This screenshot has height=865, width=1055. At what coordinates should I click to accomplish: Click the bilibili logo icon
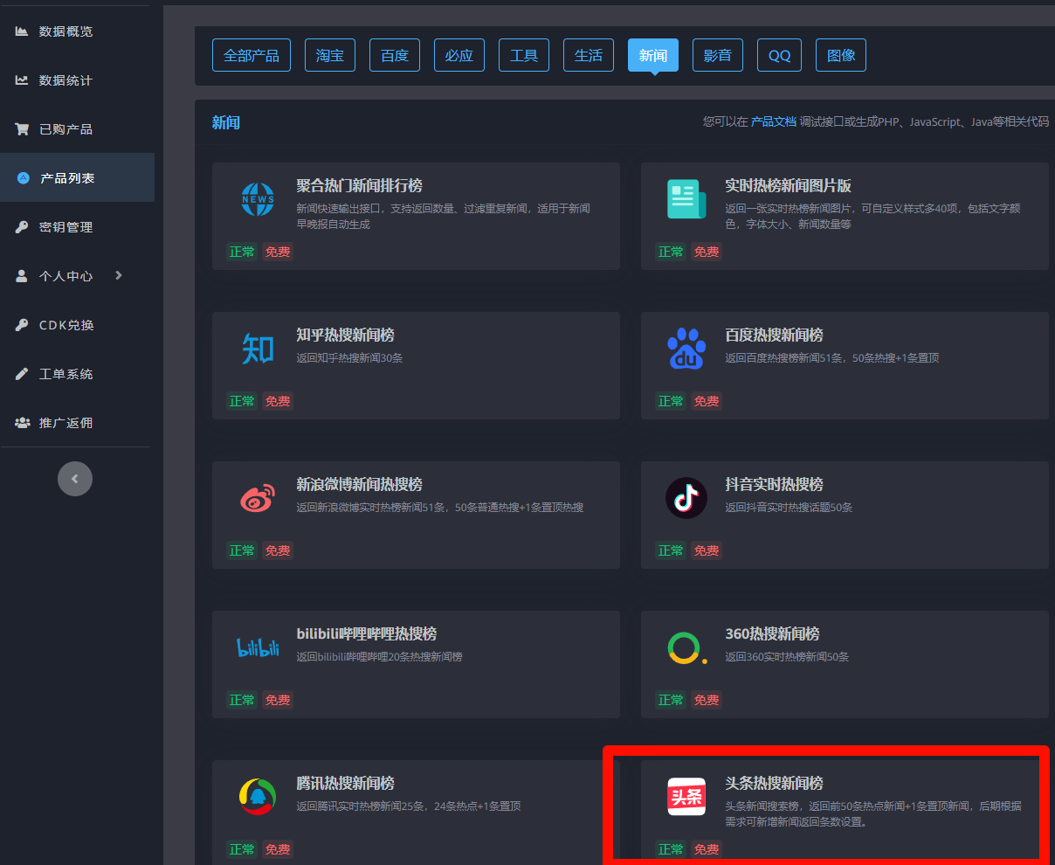click(258, 647)
